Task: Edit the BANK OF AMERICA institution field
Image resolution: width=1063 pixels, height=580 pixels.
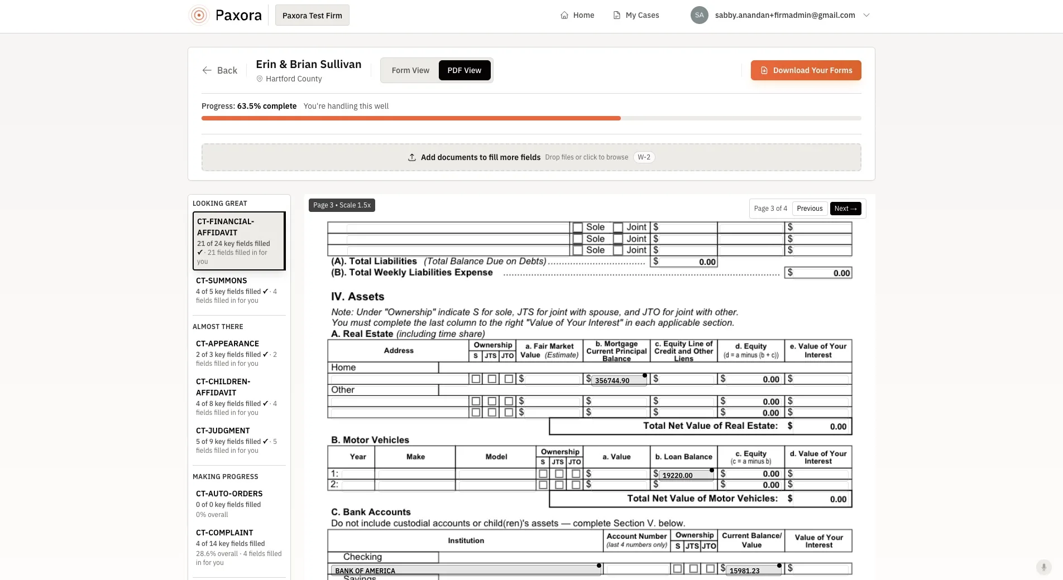Action: pyautogui.click(x=466, y=571)
